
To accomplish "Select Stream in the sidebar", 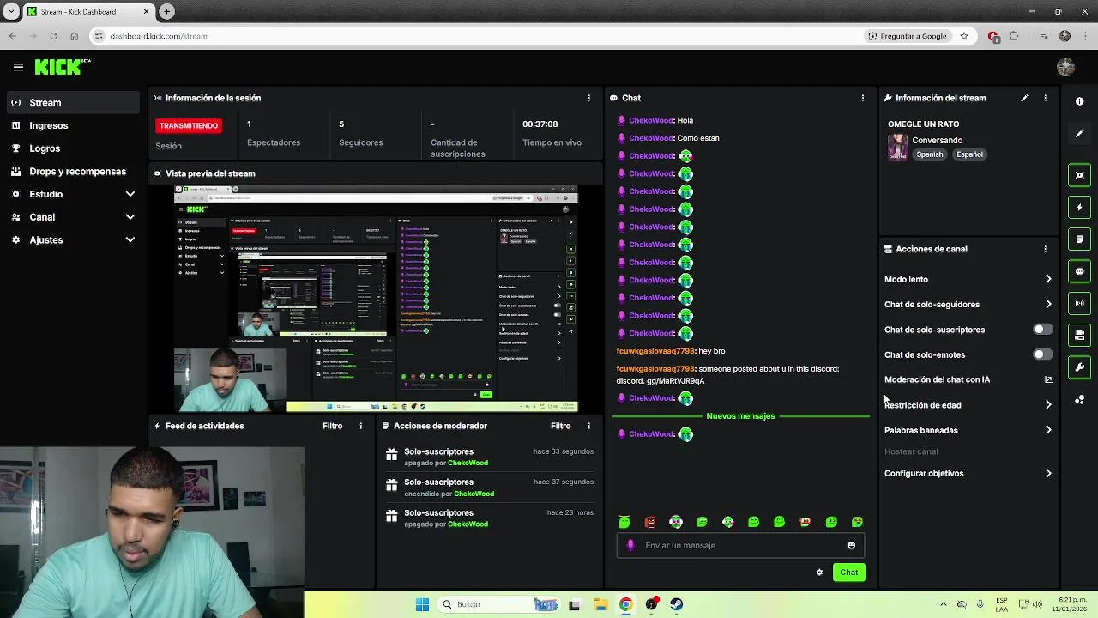I will pyautogui.click(x=72, y=102).
